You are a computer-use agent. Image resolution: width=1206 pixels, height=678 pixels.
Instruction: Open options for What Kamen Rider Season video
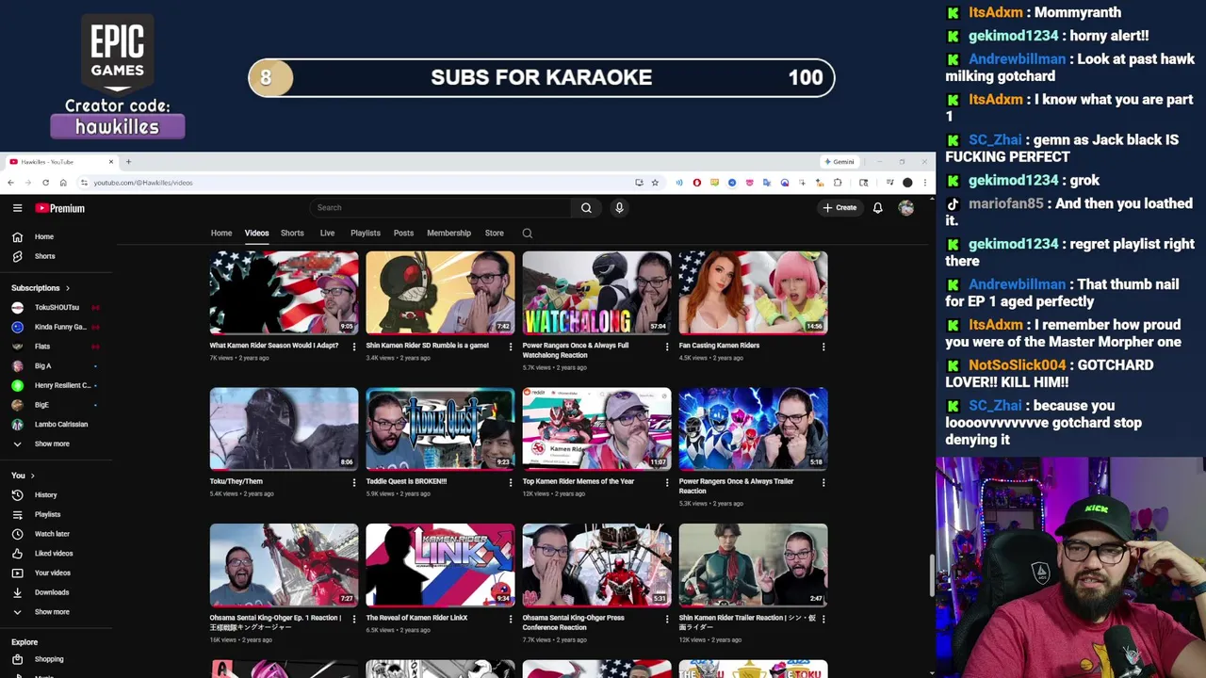coord(354,347)
